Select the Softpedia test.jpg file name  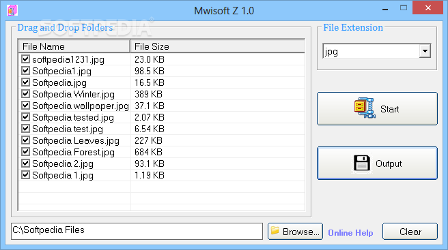pyautogui.click(x=68, y=129)
